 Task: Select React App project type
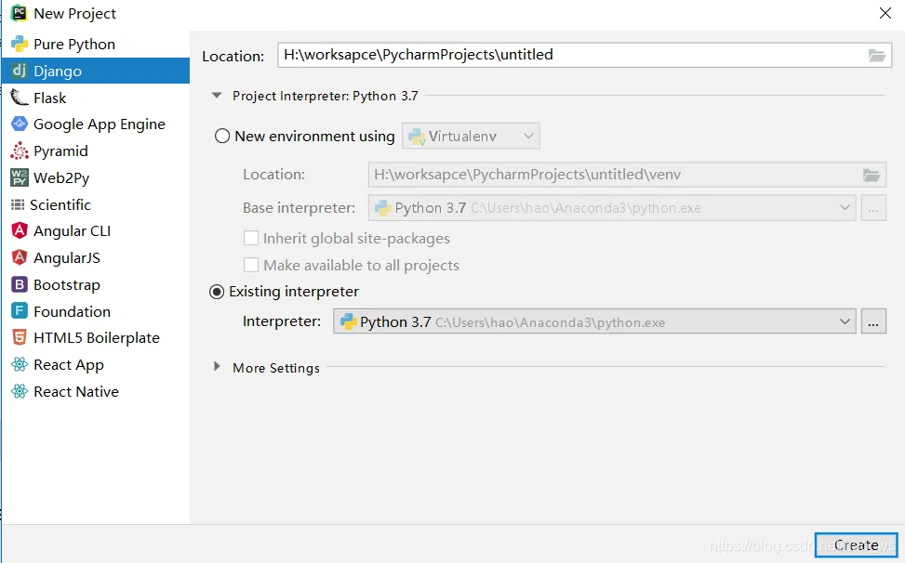(69, 365)
